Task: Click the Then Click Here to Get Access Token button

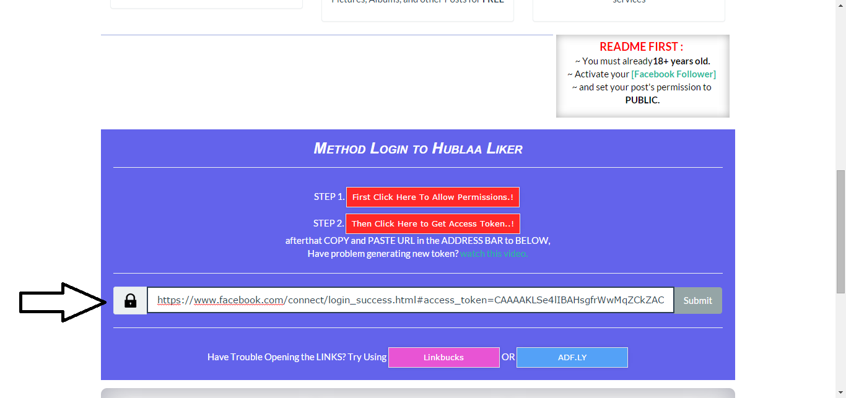Action: (x=432, y=223)
